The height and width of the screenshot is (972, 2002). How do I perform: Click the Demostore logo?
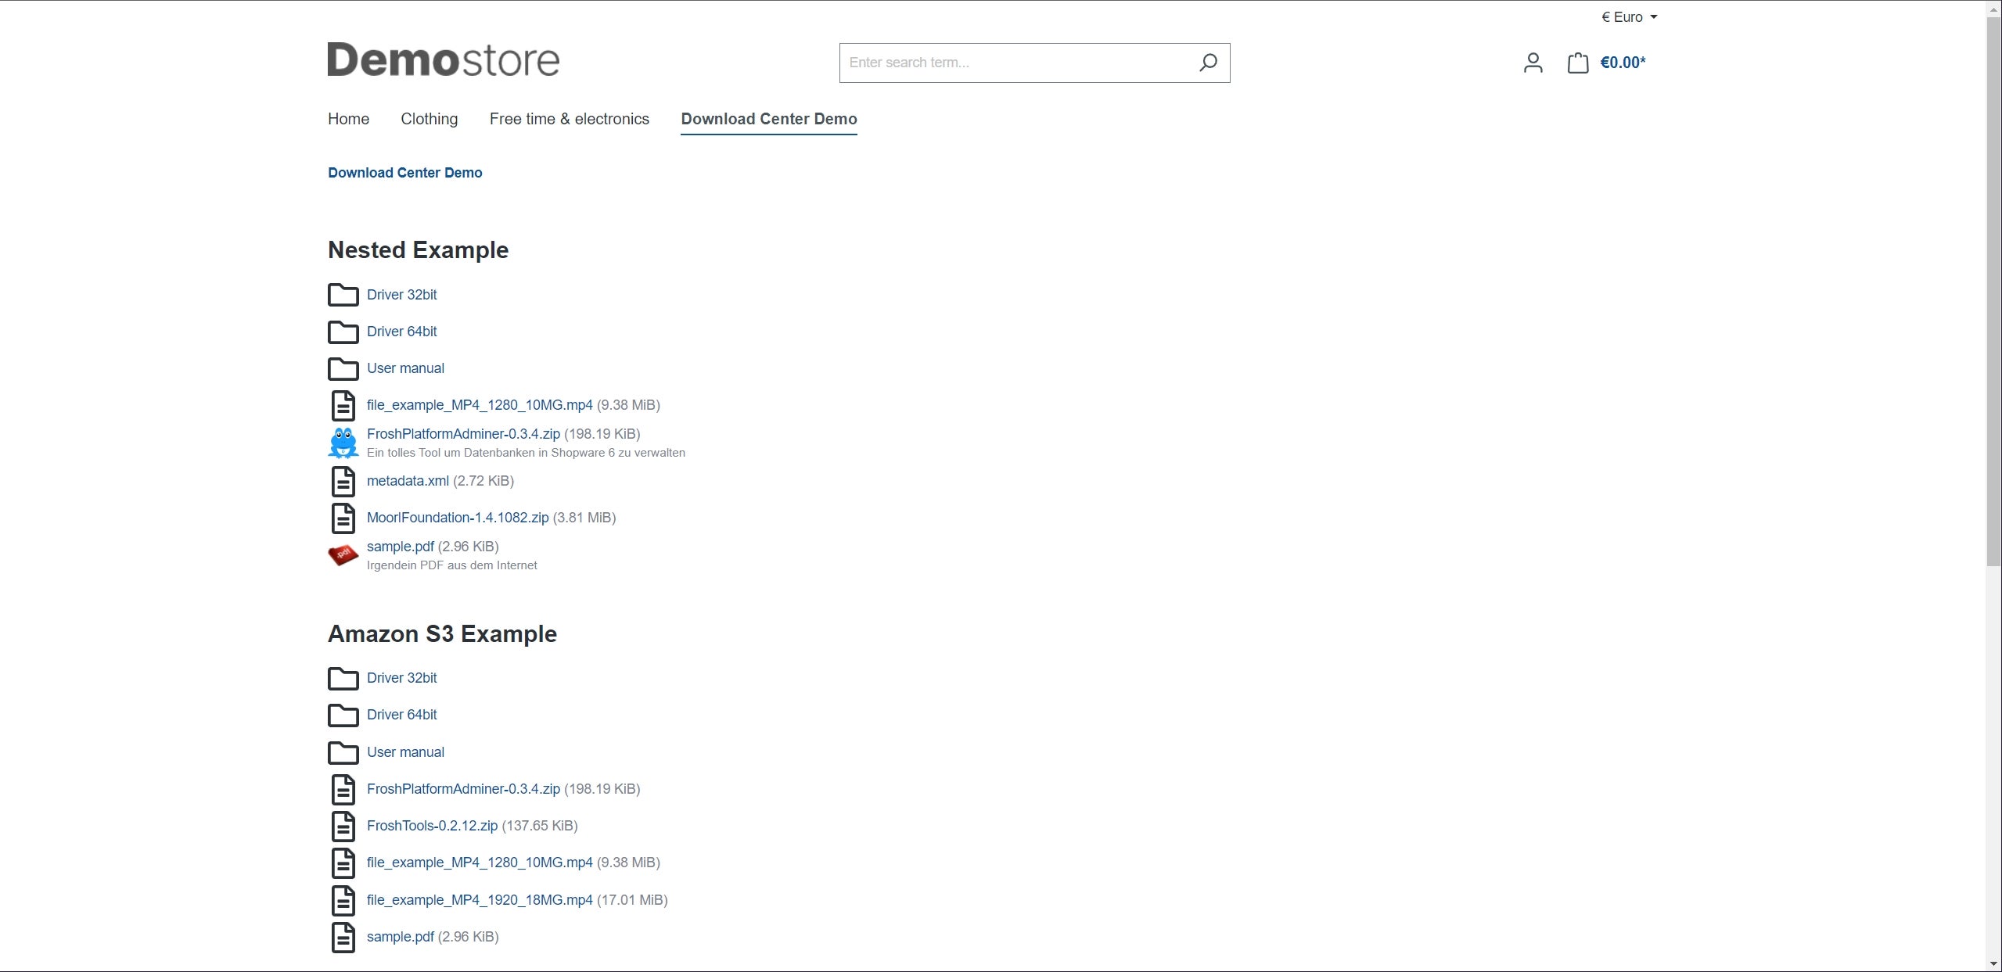[x=444, y=59]
